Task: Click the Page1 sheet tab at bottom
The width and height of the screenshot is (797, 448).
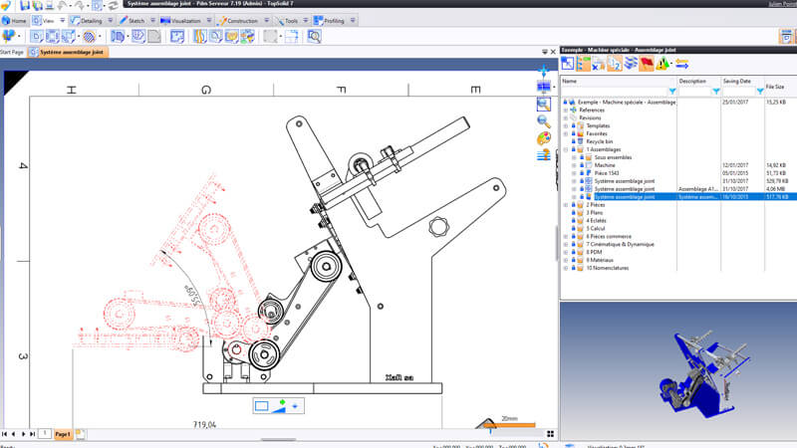Action: coord(65,434)
